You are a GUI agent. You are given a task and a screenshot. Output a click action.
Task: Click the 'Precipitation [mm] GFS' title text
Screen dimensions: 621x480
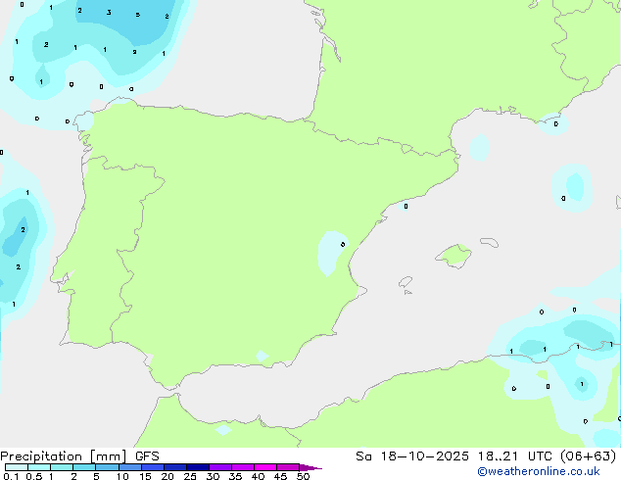pos(79,456)
